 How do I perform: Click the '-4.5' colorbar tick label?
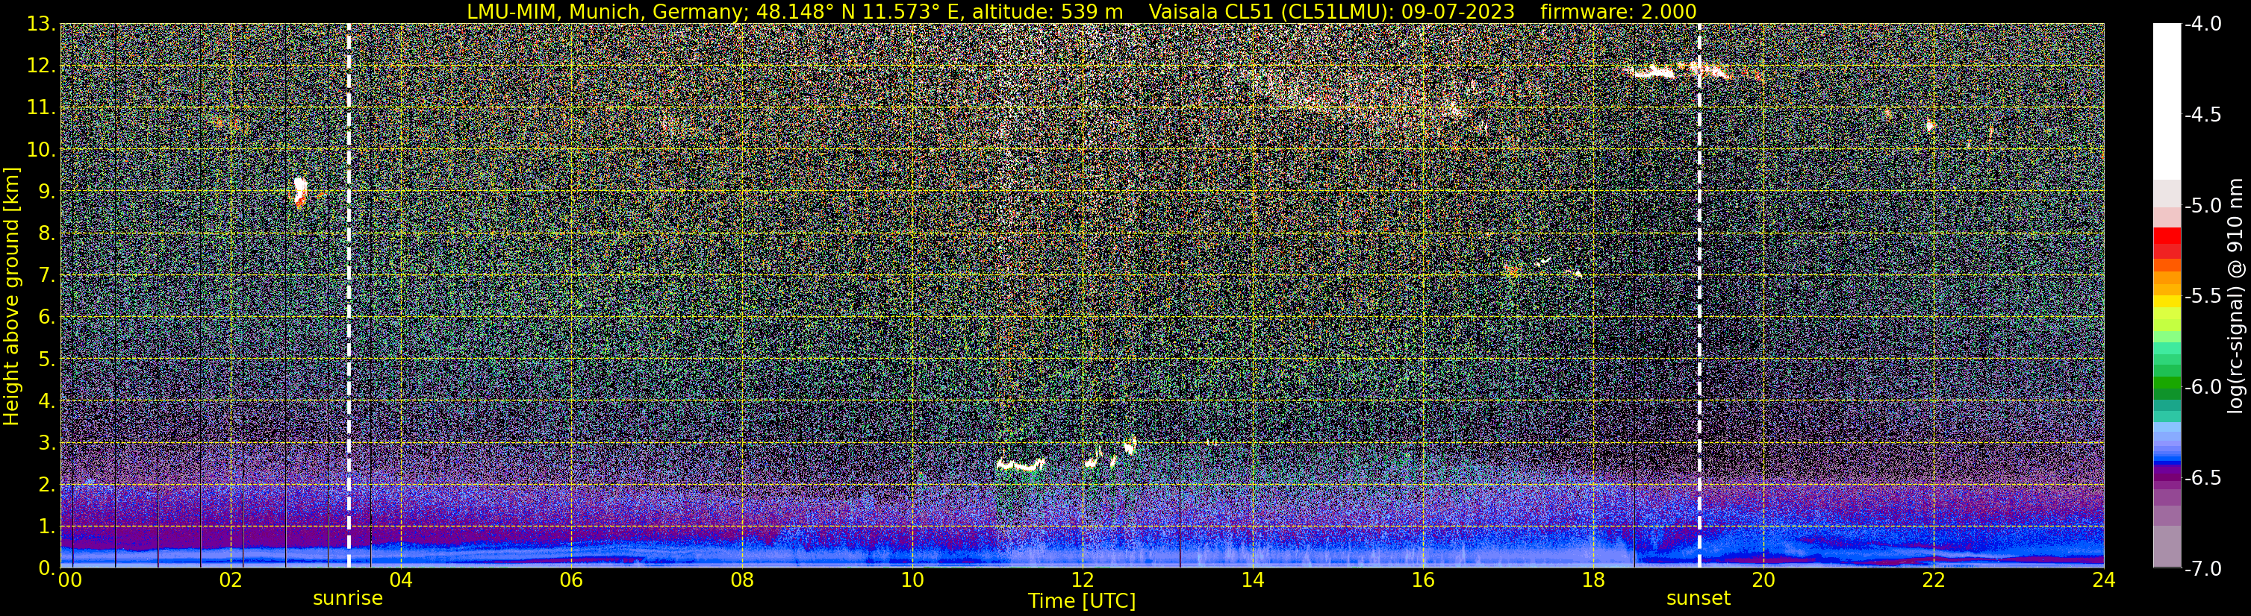click(2202, 115)
